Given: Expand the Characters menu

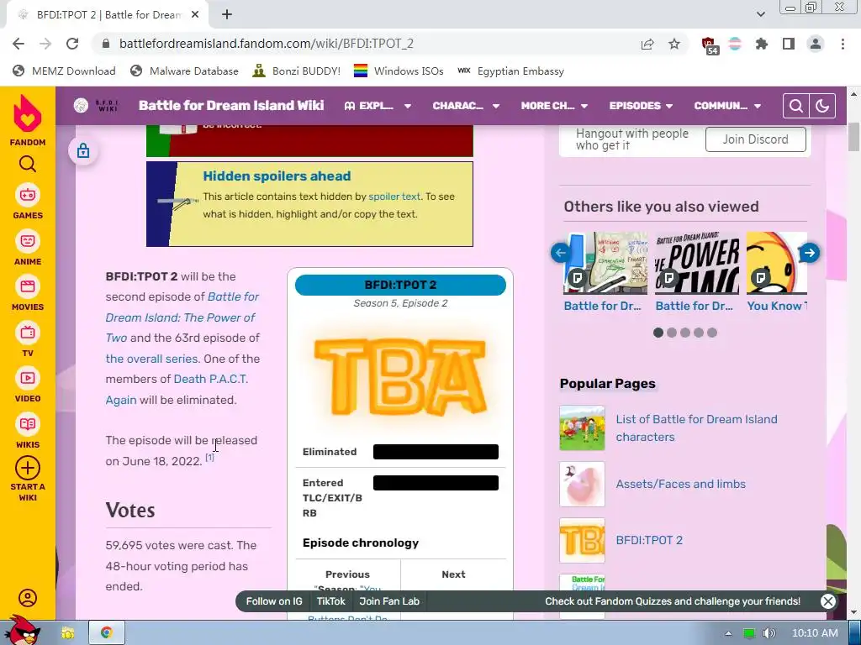Looking at the screenshot, I should point(466,106).
